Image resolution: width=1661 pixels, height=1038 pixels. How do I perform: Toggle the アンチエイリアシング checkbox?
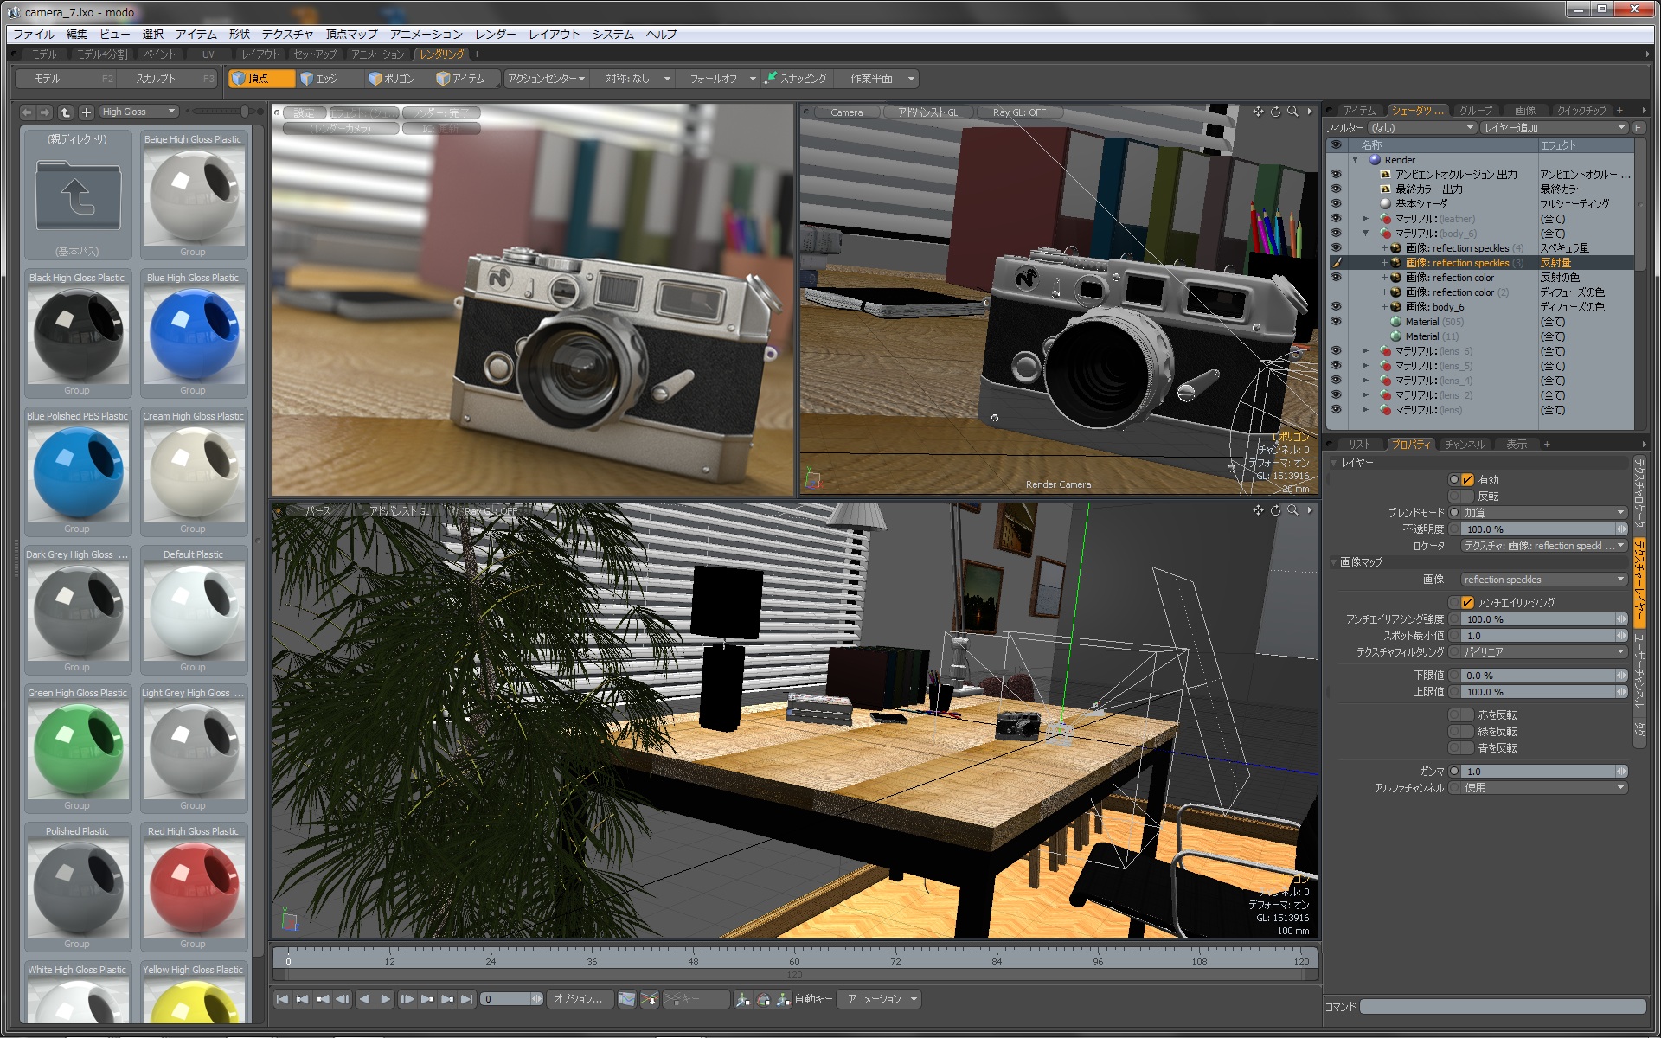(x=1467, y=602)
